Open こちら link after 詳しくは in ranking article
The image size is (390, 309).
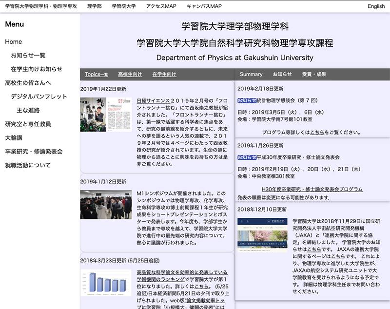[x=201, y=287]
